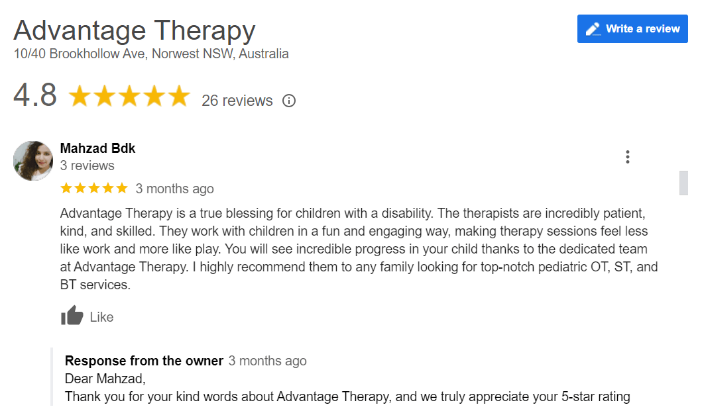702x417 pixels.
Task: Click the Norwest NSW address text
Action: pos(150,54)
